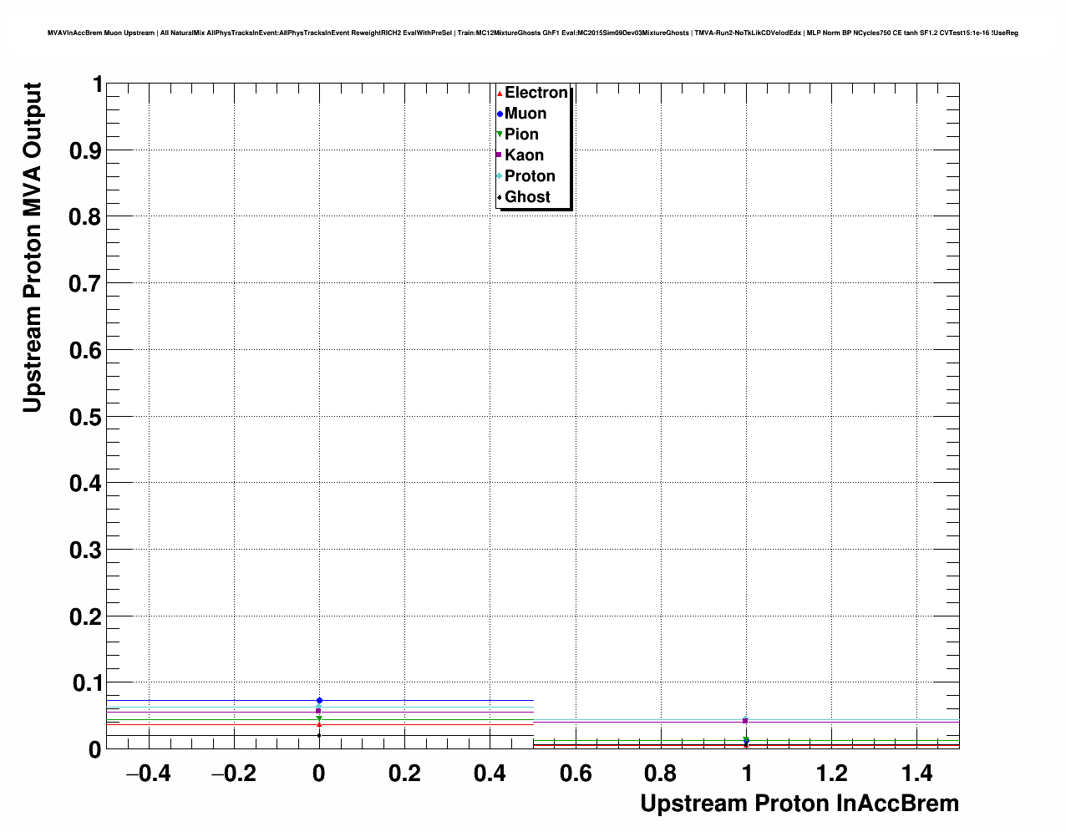Image resolution: width=1066 pixels, height=832 pixels.
Task: Select the plot title text at top
Action: tap(533, 33)
